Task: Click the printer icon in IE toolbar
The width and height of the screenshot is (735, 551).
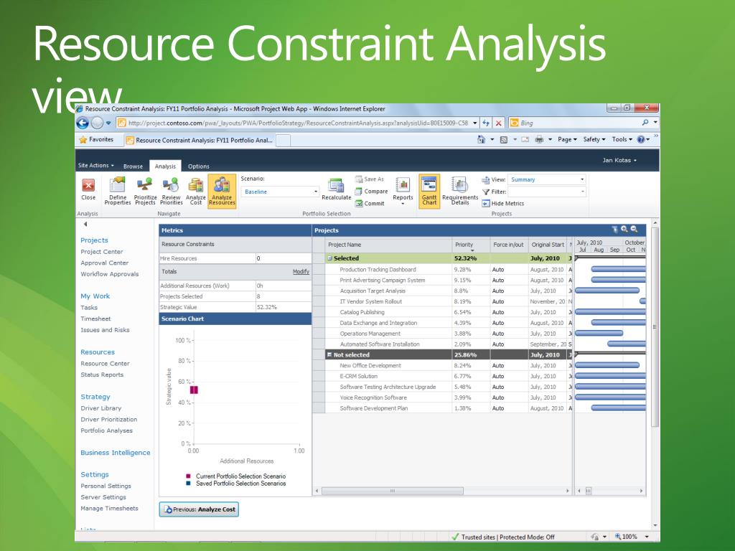Action: coord(539,140)
